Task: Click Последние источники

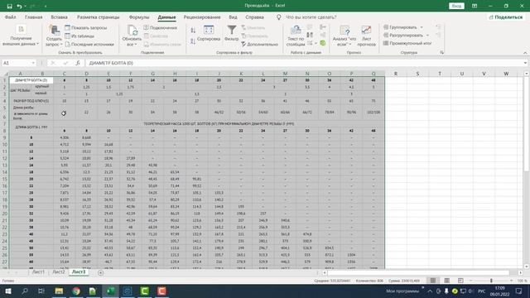Action: pos(89,44)
